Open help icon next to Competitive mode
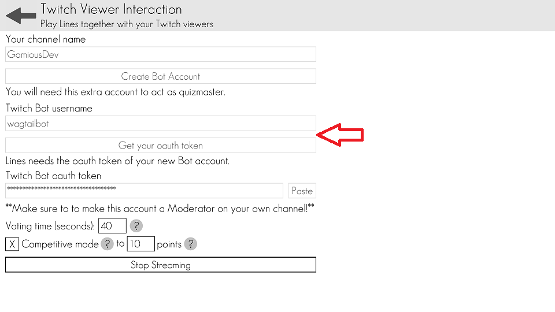This screenshot has height=312, width=555. [107, 244]
